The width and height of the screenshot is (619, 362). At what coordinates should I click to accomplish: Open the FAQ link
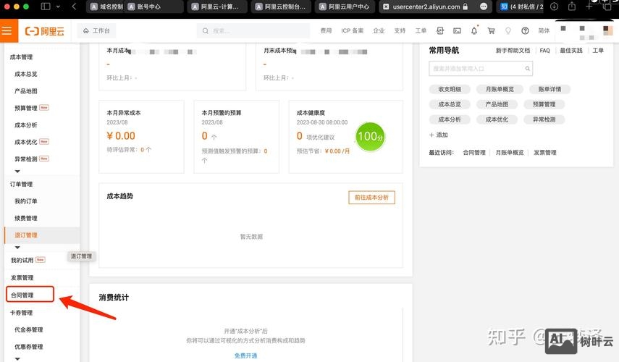click(x=544, y=51)
